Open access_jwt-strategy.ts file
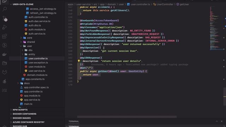The image size is (226, 127). [x=43, y=9]
